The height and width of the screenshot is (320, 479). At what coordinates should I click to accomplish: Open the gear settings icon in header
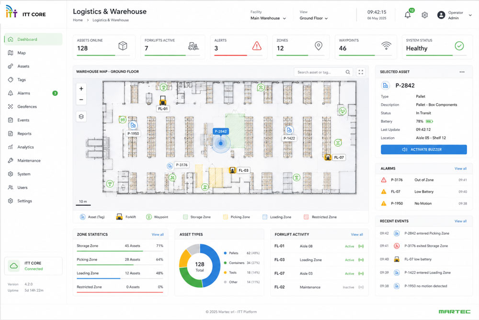[x=424, y=15]
